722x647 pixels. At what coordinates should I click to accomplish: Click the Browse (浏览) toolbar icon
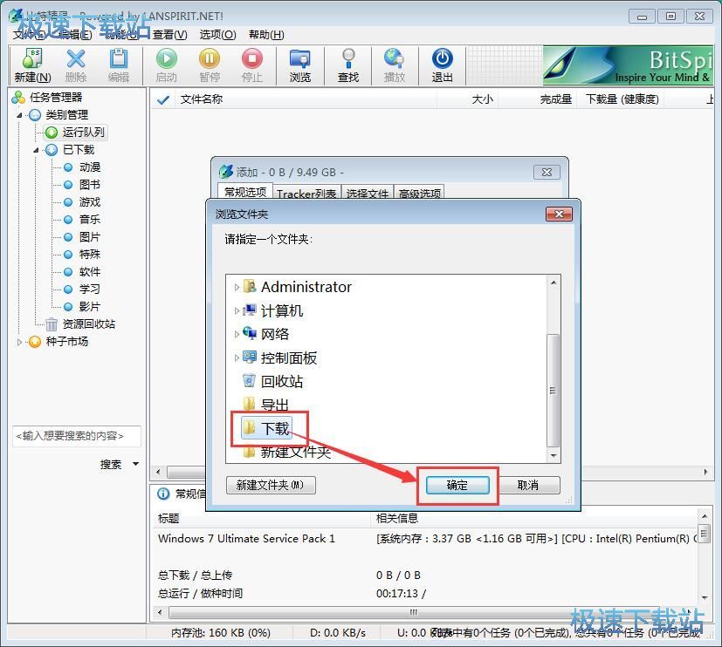point(299,65)
